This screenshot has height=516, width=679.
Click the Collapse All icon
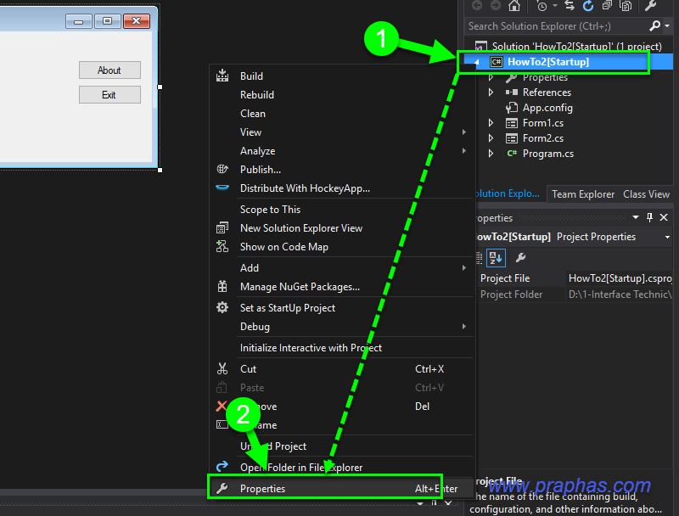[607, 6]
